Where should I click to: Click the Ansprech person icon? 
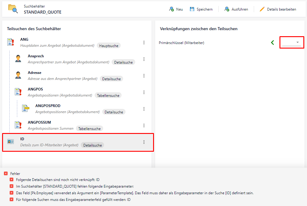coord(18,59)
